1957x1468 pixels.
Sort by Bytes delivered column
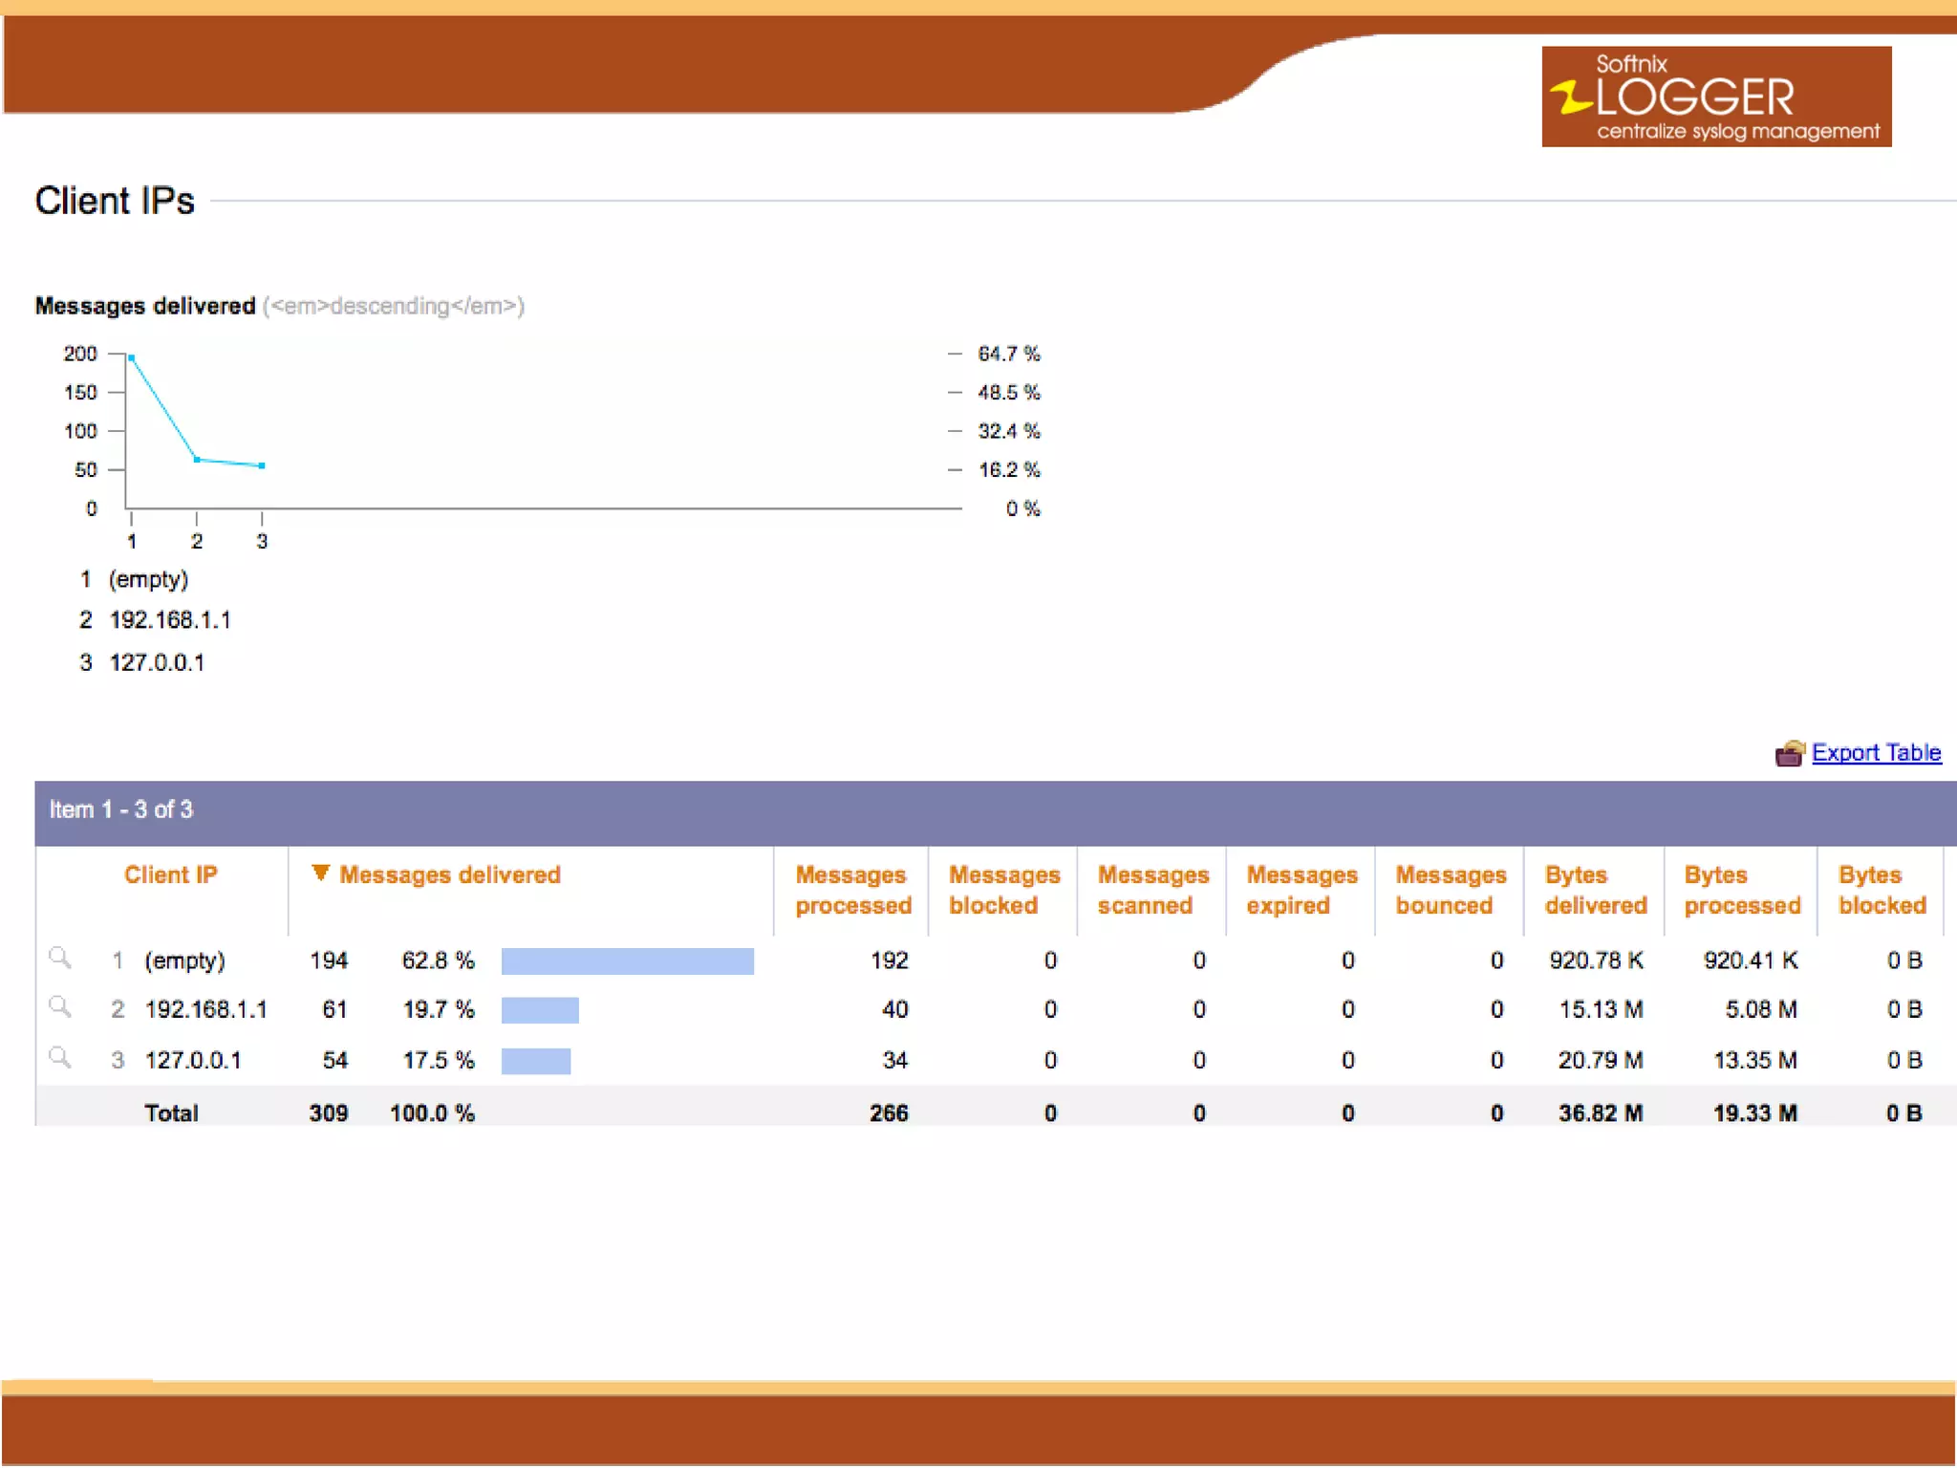1595,890
